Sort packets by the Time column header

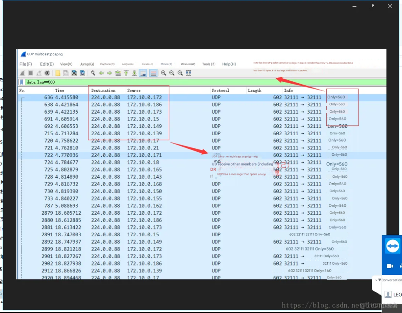click(x=60, y=90)
